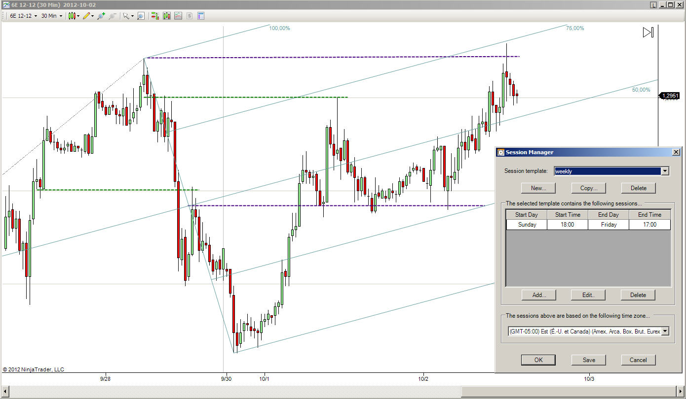Image resolution: width=686 pixels, height=399 pixels.
Task: Jump to latest bar with the arrow icon
Action: pos(648,33)
